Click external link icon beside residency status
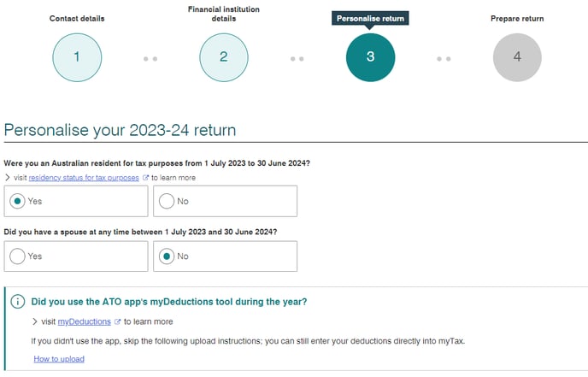588x377 pixels. [x=145, y=178]
